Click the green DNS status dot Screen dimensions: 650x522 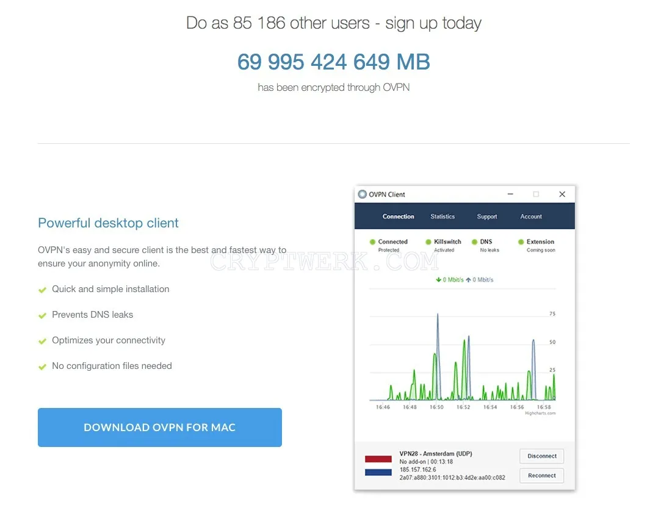coord(474,241)
